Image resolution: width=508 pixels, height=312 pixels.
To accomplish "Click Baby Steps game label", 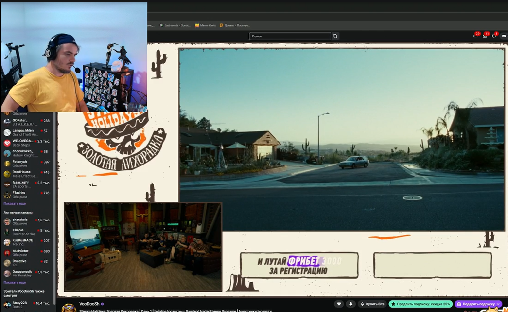I will pyautogui.click(x=21, y=145).
